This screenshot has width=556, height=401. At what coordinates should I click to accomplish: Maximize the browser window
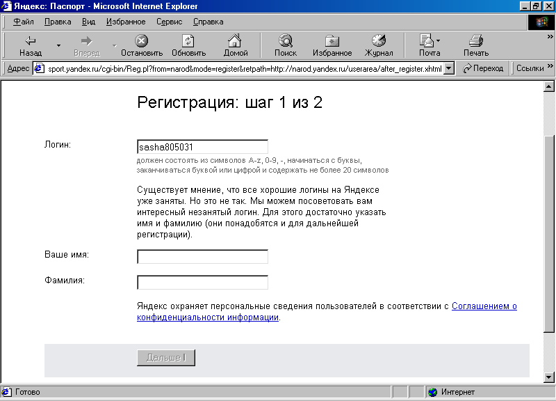536,6
